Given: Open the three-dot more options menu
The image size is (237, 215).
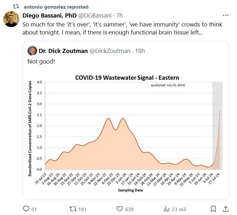Looking at the screenshot, I should pyautogui.click(x=226, y=15).
